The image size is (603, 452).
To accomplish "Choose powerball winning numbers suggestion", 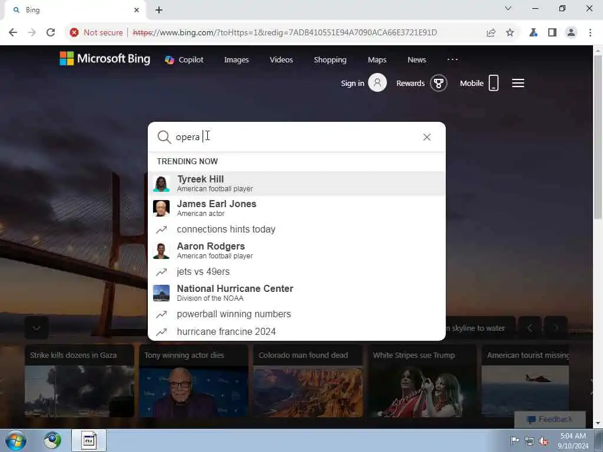I will 297,314.
